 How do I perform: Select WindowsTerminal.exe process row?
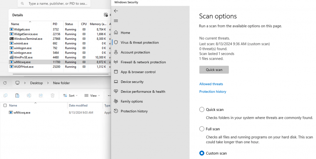tap(60, 39)
